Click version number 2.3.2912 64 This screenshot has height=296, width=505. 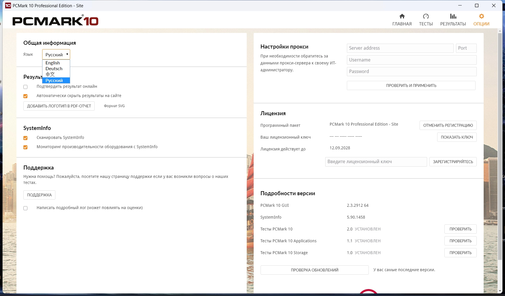(358, 205)
